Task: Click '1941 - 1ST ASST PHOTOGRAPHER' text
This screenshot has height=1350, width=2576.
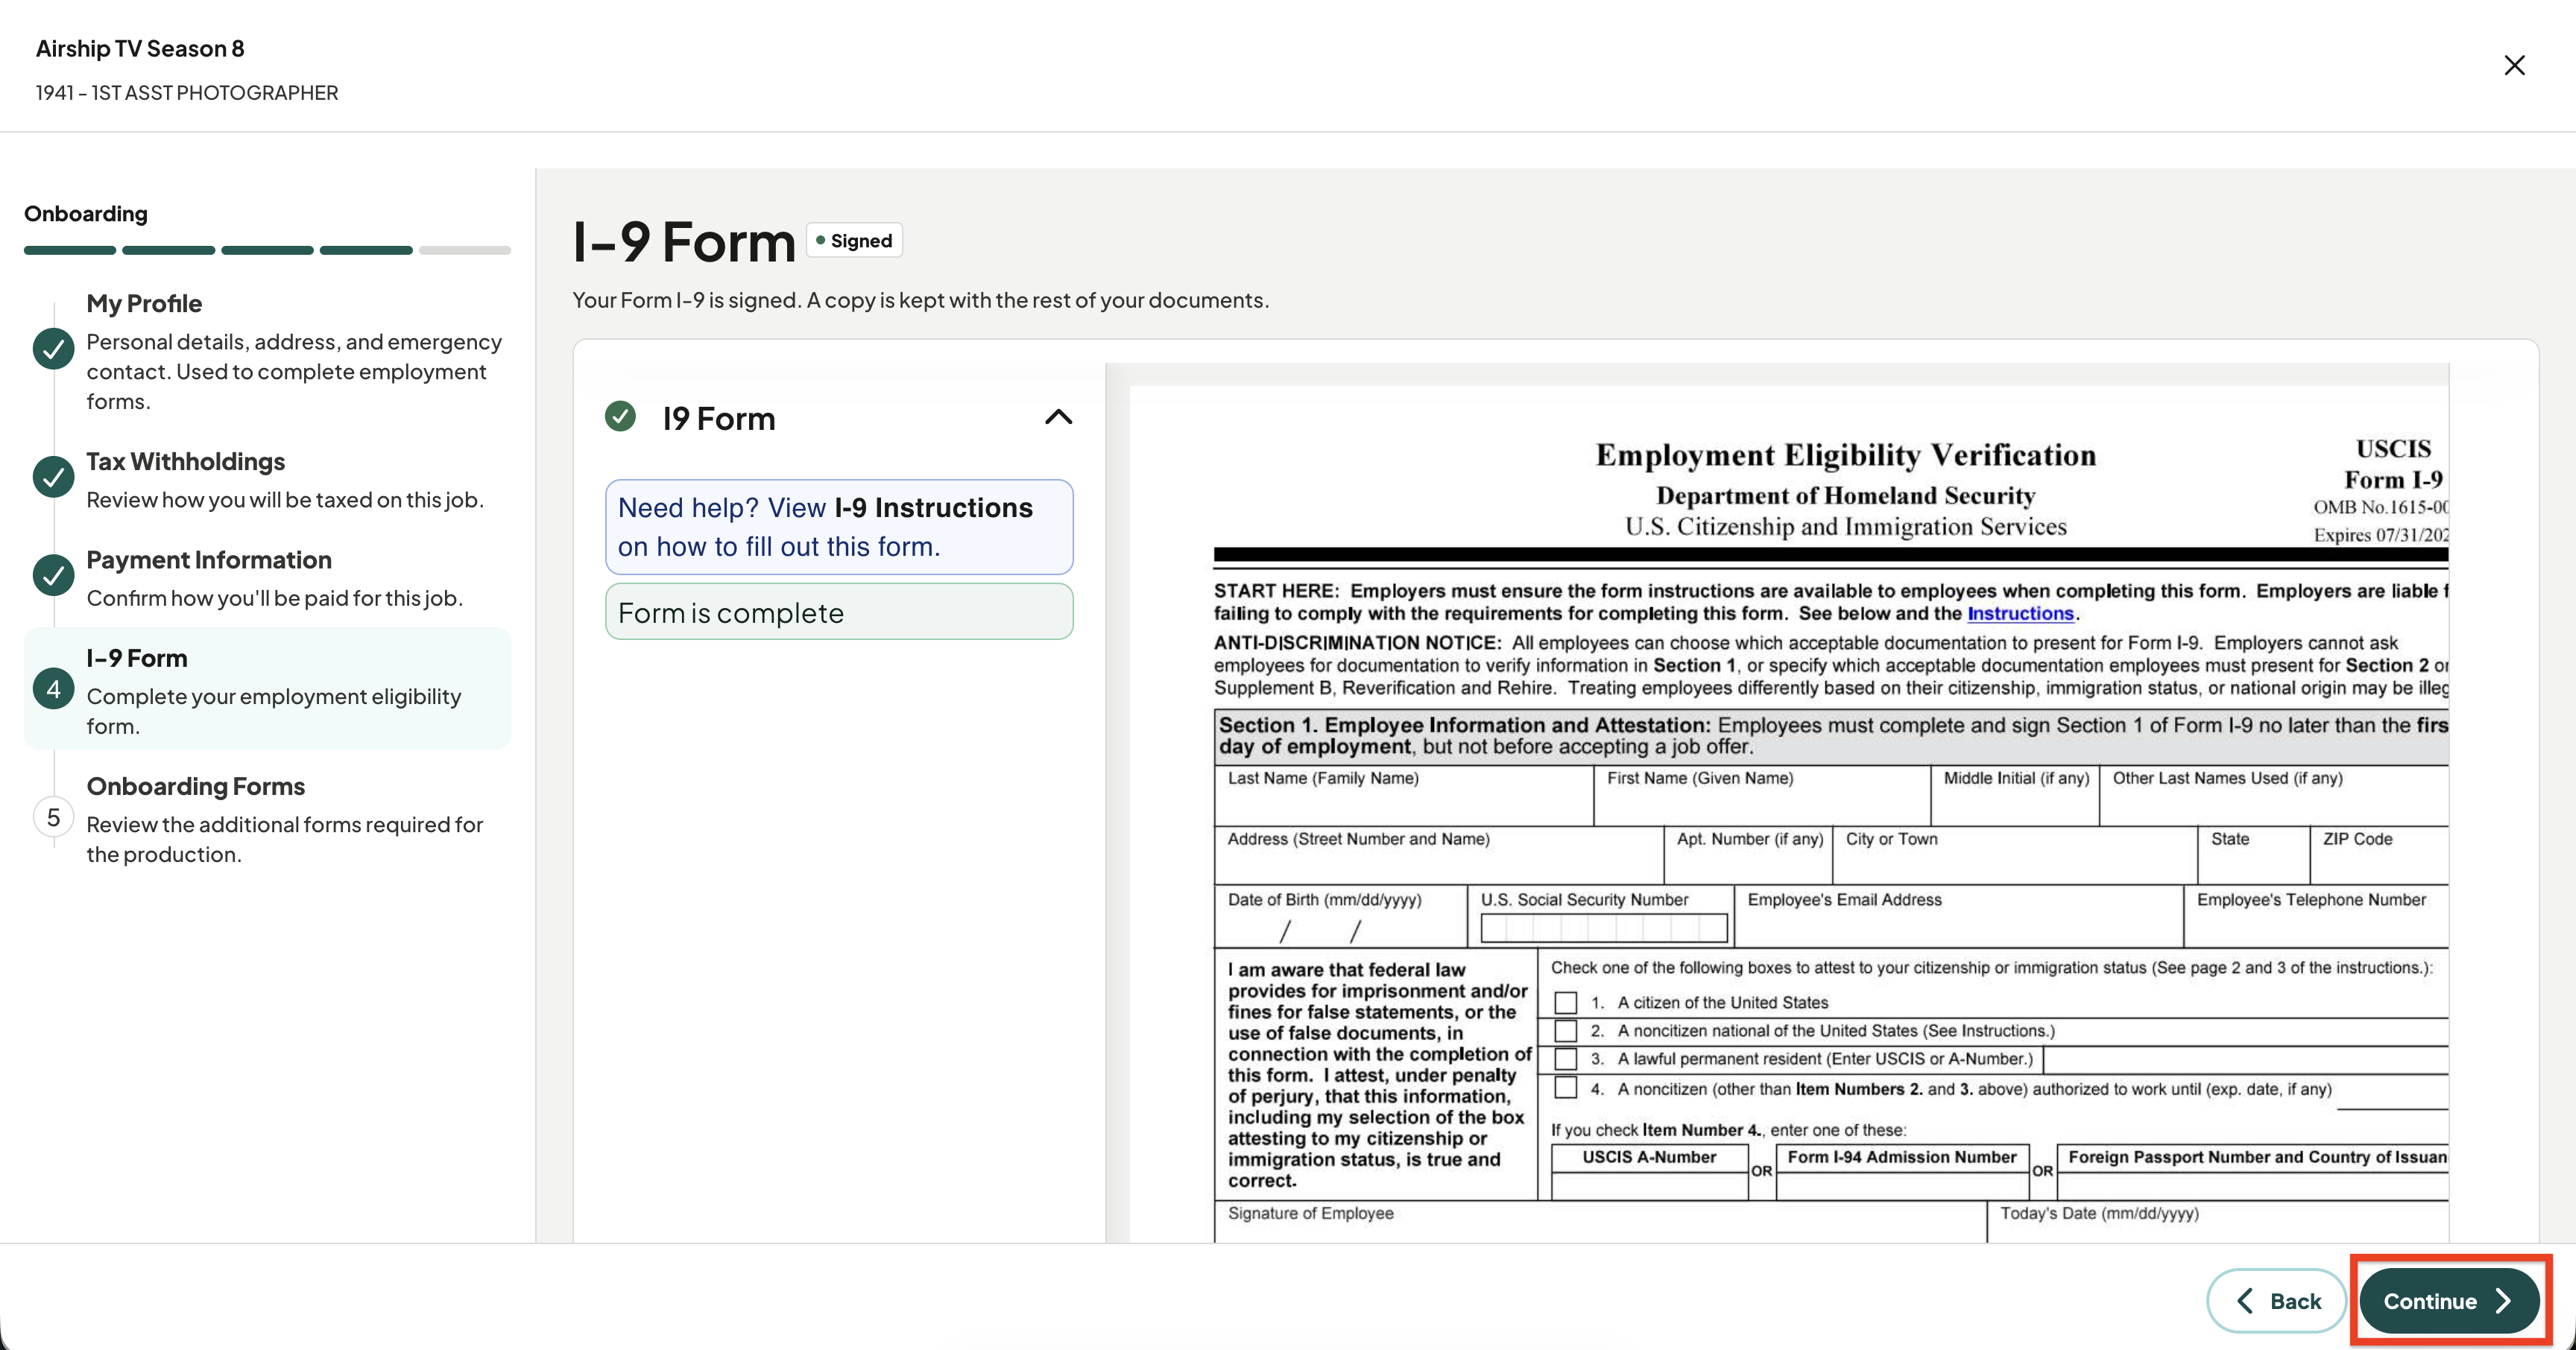Action: tap(187, 93)
